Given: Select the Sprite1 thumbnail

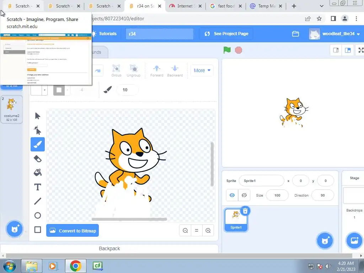Looking at the screenshot, I should pos(236,220).
